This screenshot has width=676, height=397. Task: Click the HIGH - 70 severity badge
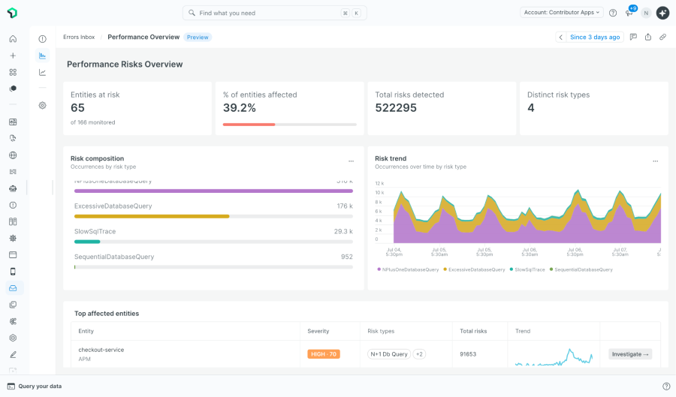[x=324, y=354]
